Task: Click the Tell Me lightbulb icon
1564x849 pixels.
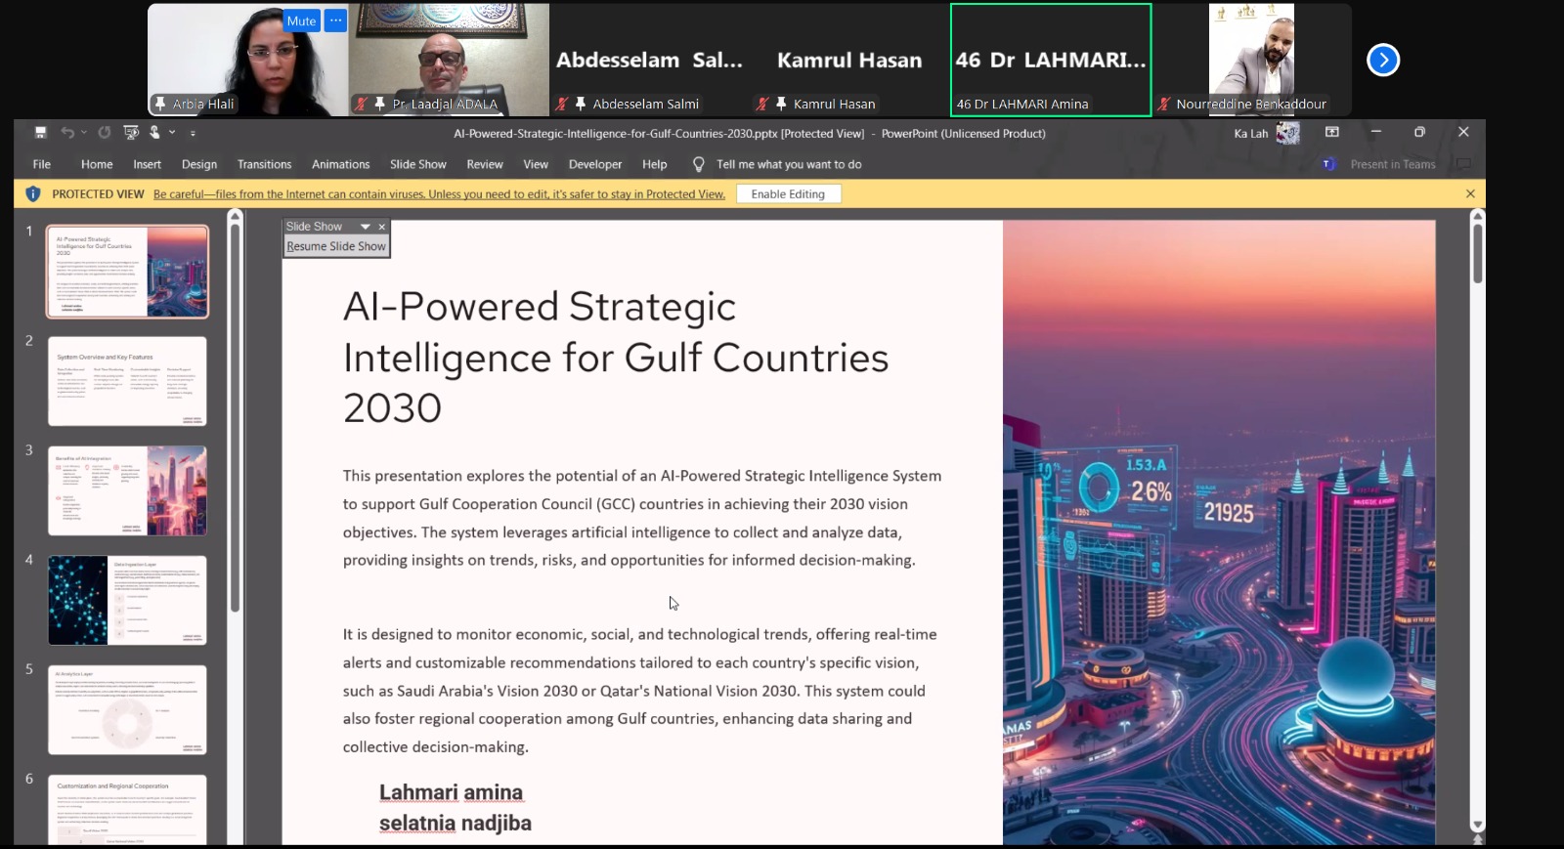Action: (698, 164)
